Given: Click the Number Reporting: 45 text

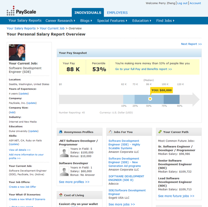Looking at the screenshot, I should tap(72, 112).
